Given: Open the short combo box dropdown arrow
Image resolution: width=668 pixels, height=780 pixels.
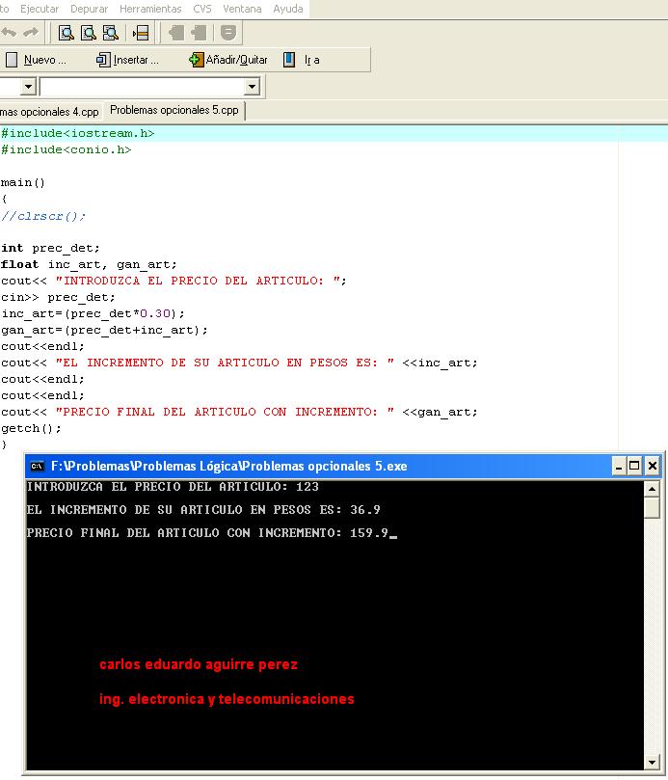Looking at the screenshot, I should click(28, 87).
